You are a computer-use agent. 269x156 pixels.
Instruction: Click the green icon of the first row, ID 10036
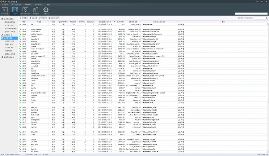click(x=20, y=24)
